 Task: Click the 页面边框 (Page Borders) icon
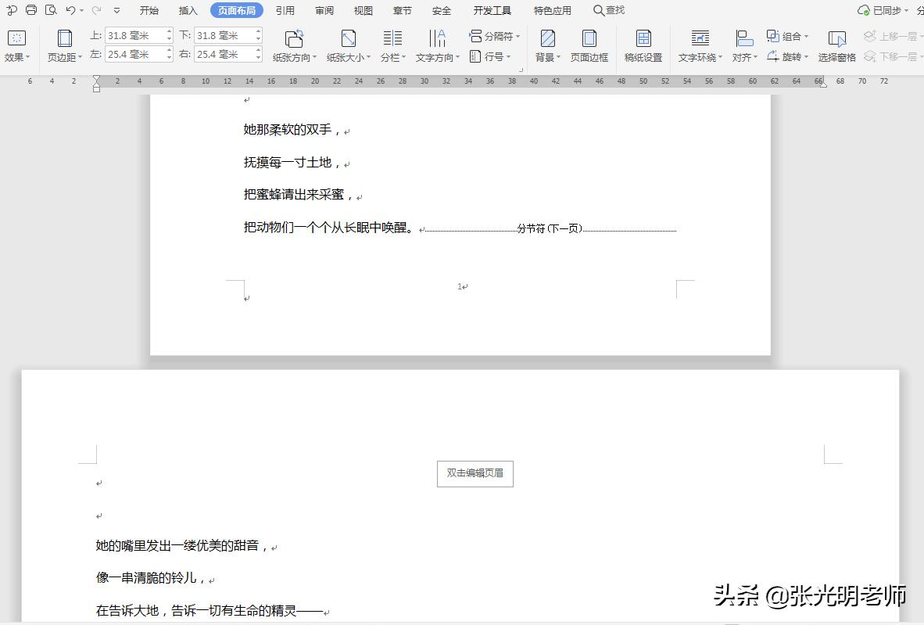point(590,45)
